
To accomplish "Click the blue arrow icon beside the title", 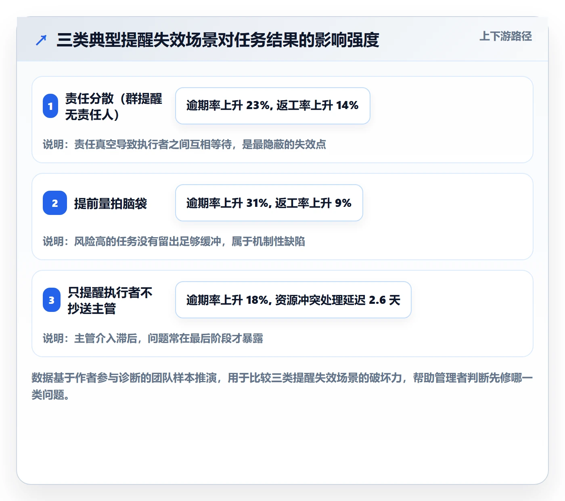I will tap(41, 40).
